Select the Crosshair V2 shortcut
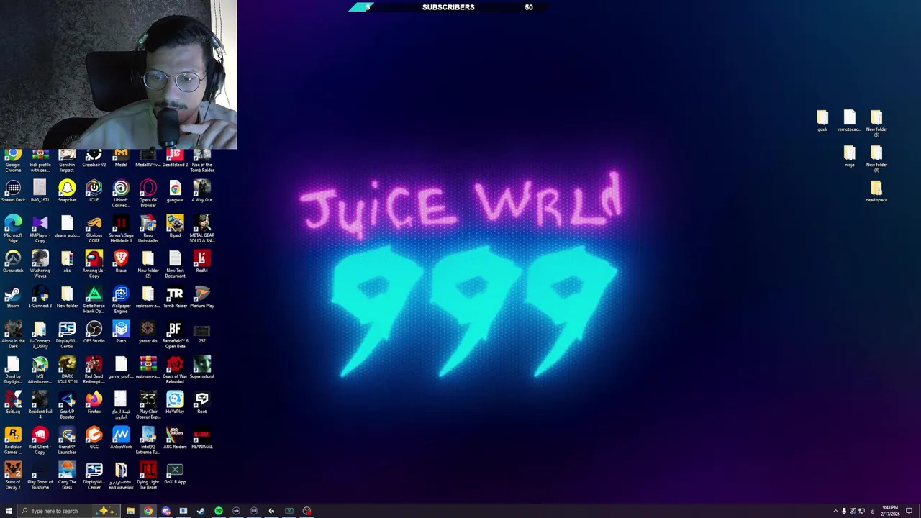This screenshot has height=518, width=921. [94, 159]
